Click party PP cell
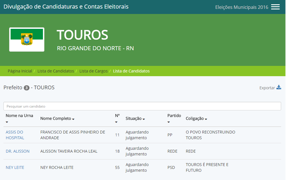 coord(170,135)
